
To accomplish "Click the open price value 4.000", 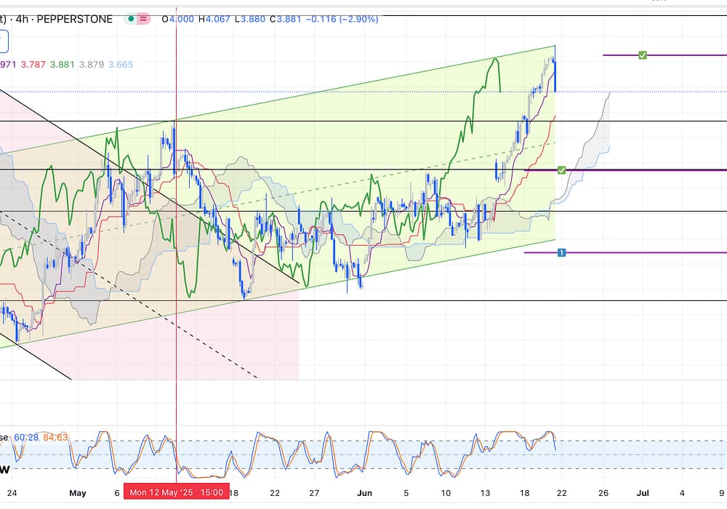I will (181, 19).
